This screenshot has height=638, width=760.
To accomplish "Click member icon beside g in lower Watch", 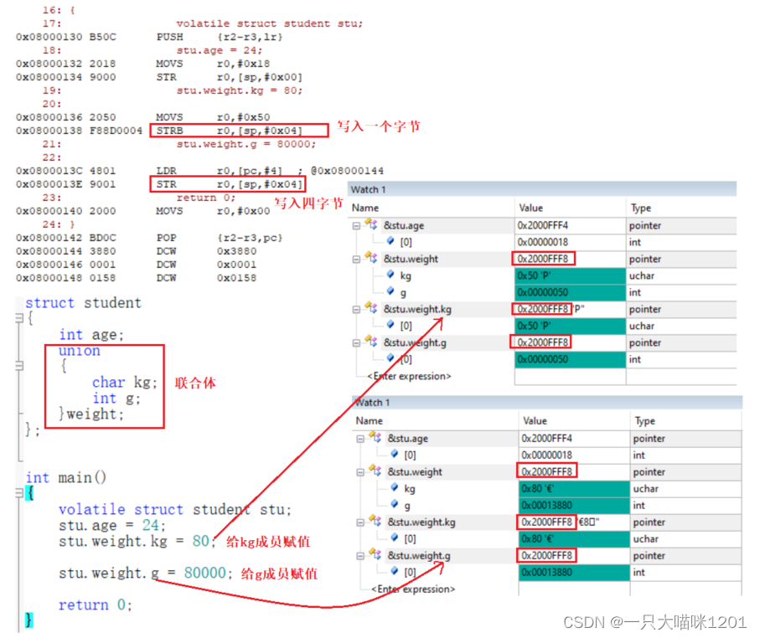I will pos(394,505).
